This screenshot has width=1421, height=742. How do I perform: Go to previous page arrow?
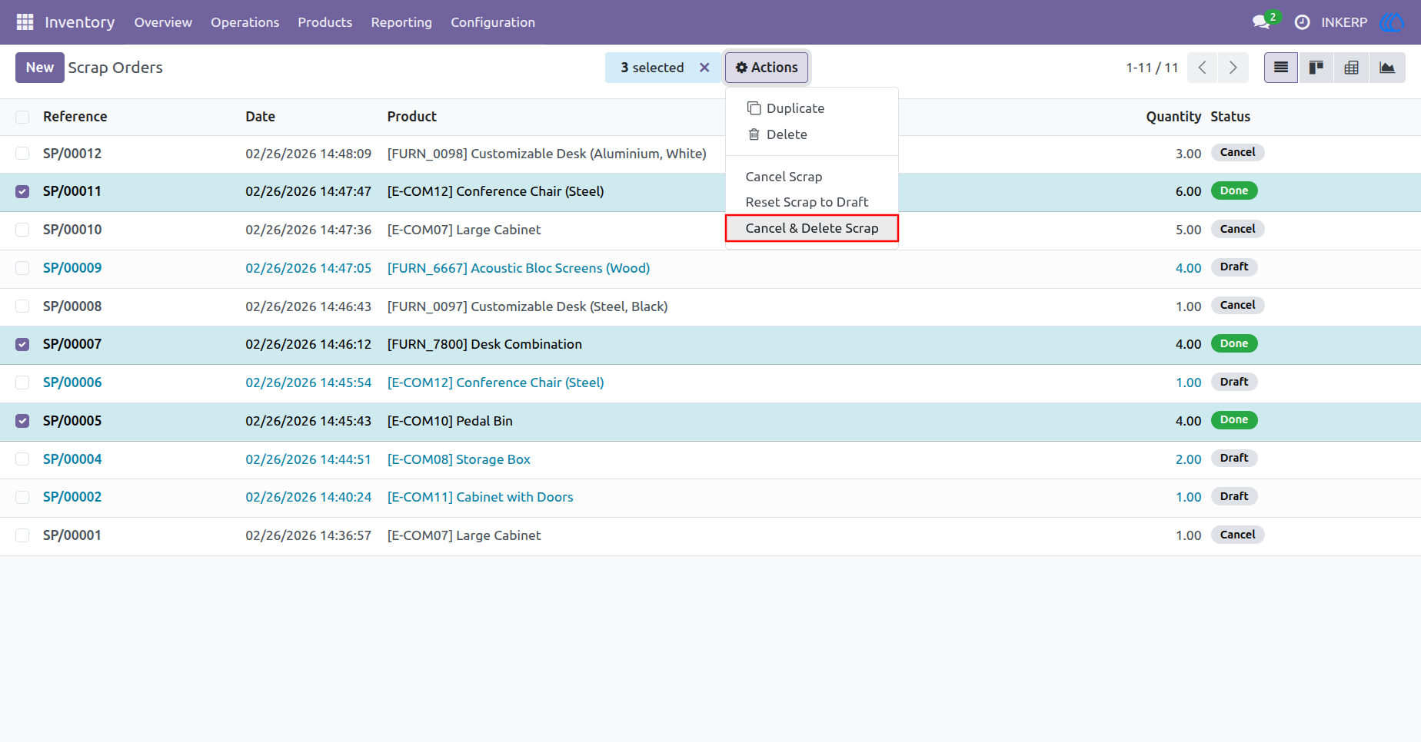click(x=1203, y=68)
